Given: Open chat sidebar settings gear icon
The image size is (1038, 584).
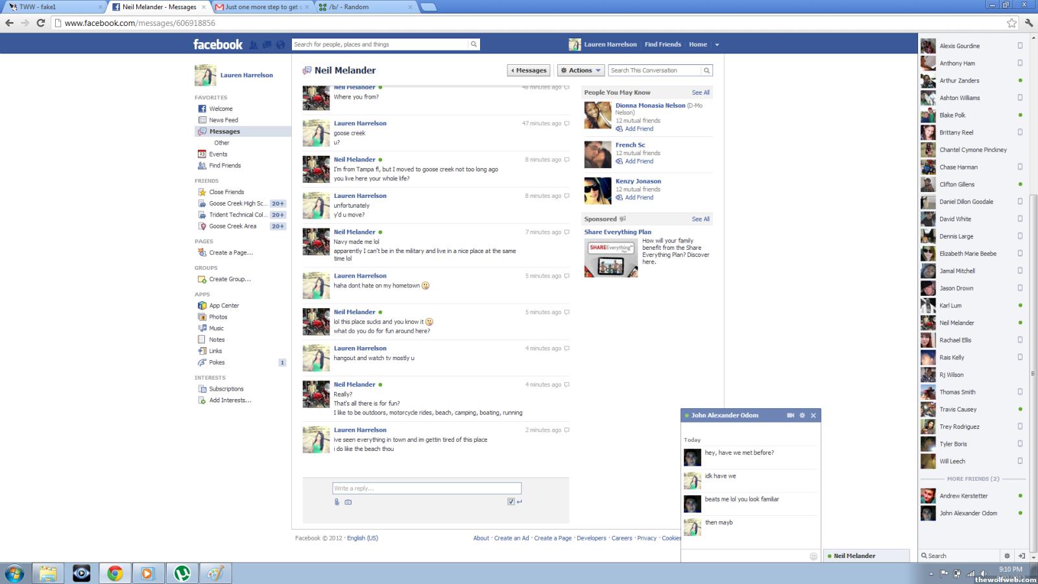Looking at the screenshot, I should 1007,555.
